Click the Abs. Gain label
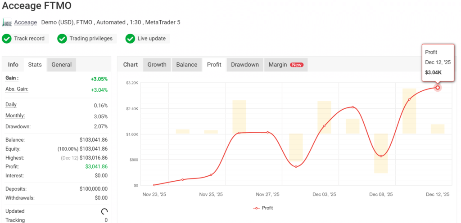 pos(17,89)
